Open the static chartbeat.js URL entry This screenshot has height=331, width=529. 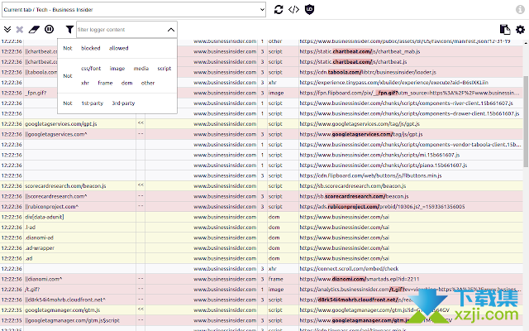point(353,62)
